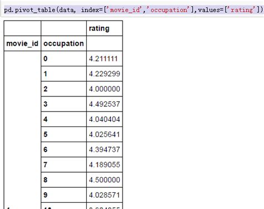
Task: Select the 'occupation' string in code
Action: tap(168, 10)
